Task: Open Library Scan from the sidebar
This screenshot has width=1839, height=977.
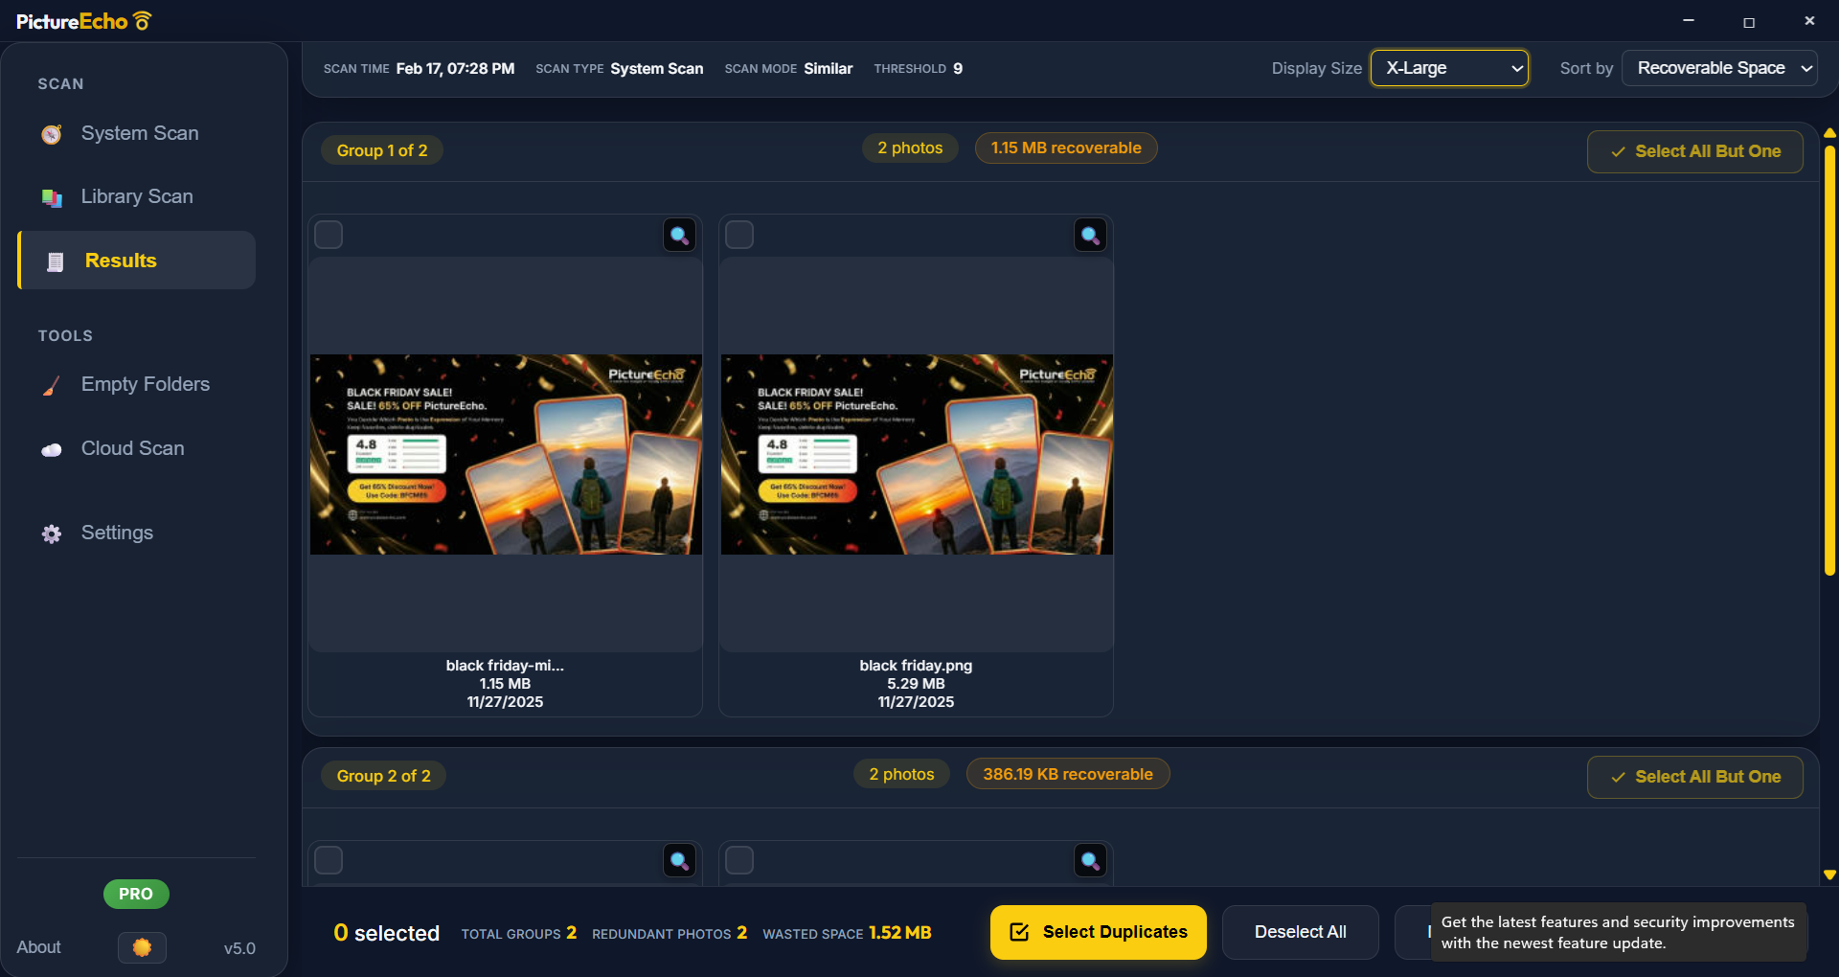Action: (x=136, y=196)
